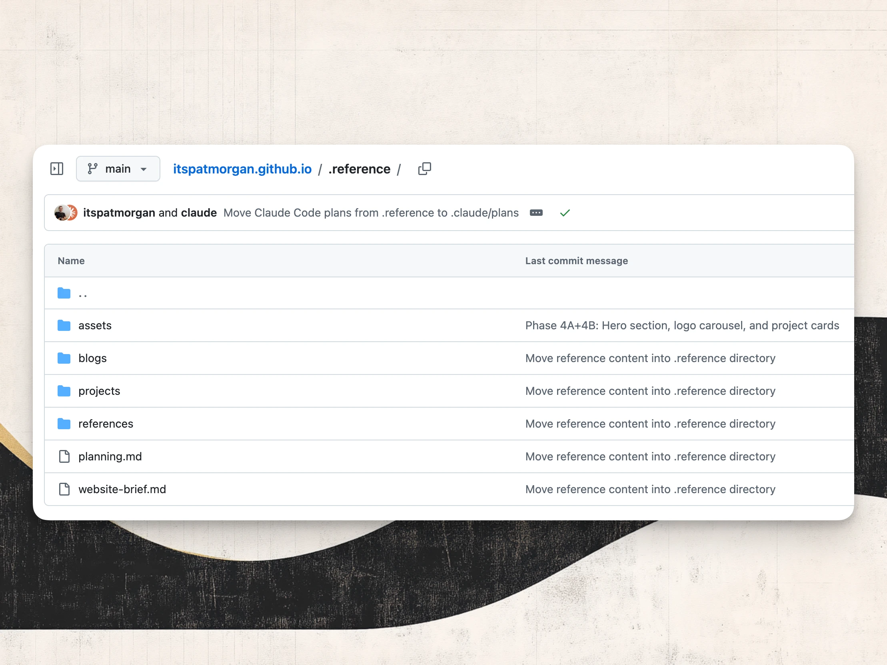Open the planning.md row commit message link
The height and width of the screenshot is (665, 887).
click(650, 456)
